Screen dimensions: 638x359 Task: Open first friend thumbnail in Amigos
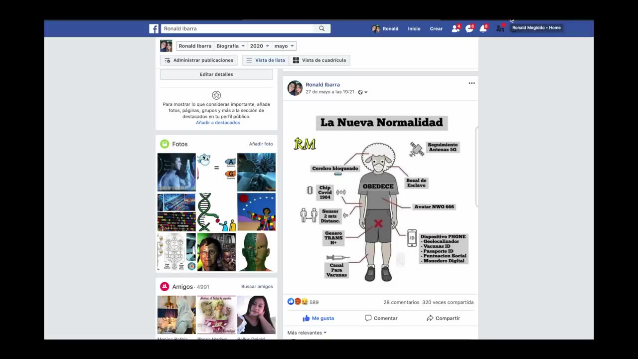[x=176, y=315]
